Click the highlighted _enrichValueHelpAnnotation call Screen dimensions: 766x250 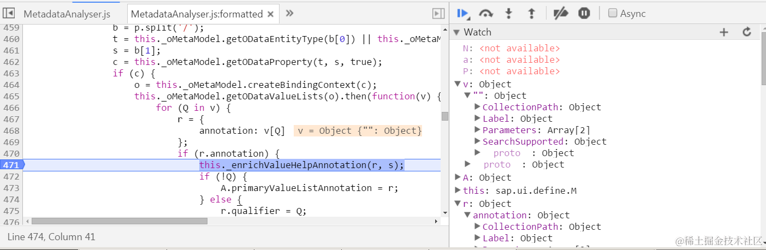point(301,165)
